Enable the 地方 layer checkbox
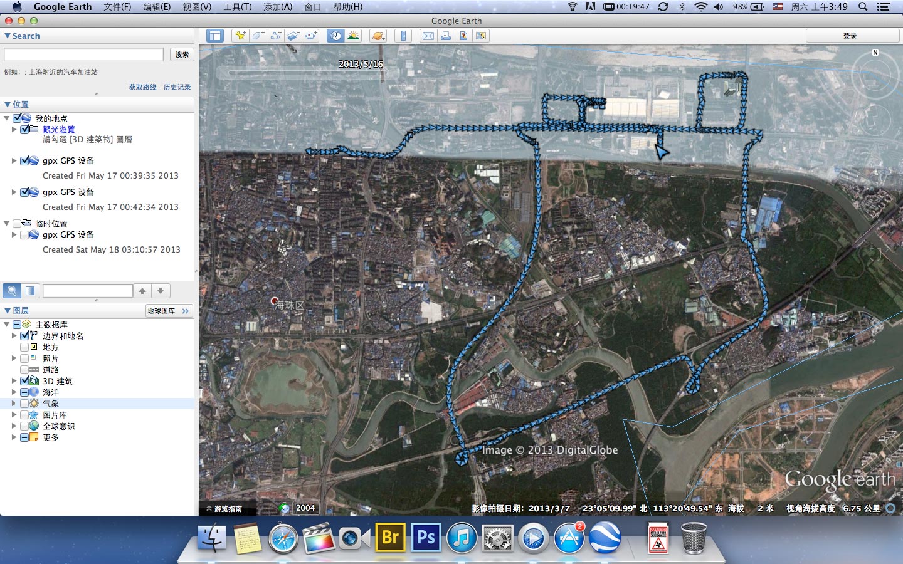The image size is (903, 564). 24,347
